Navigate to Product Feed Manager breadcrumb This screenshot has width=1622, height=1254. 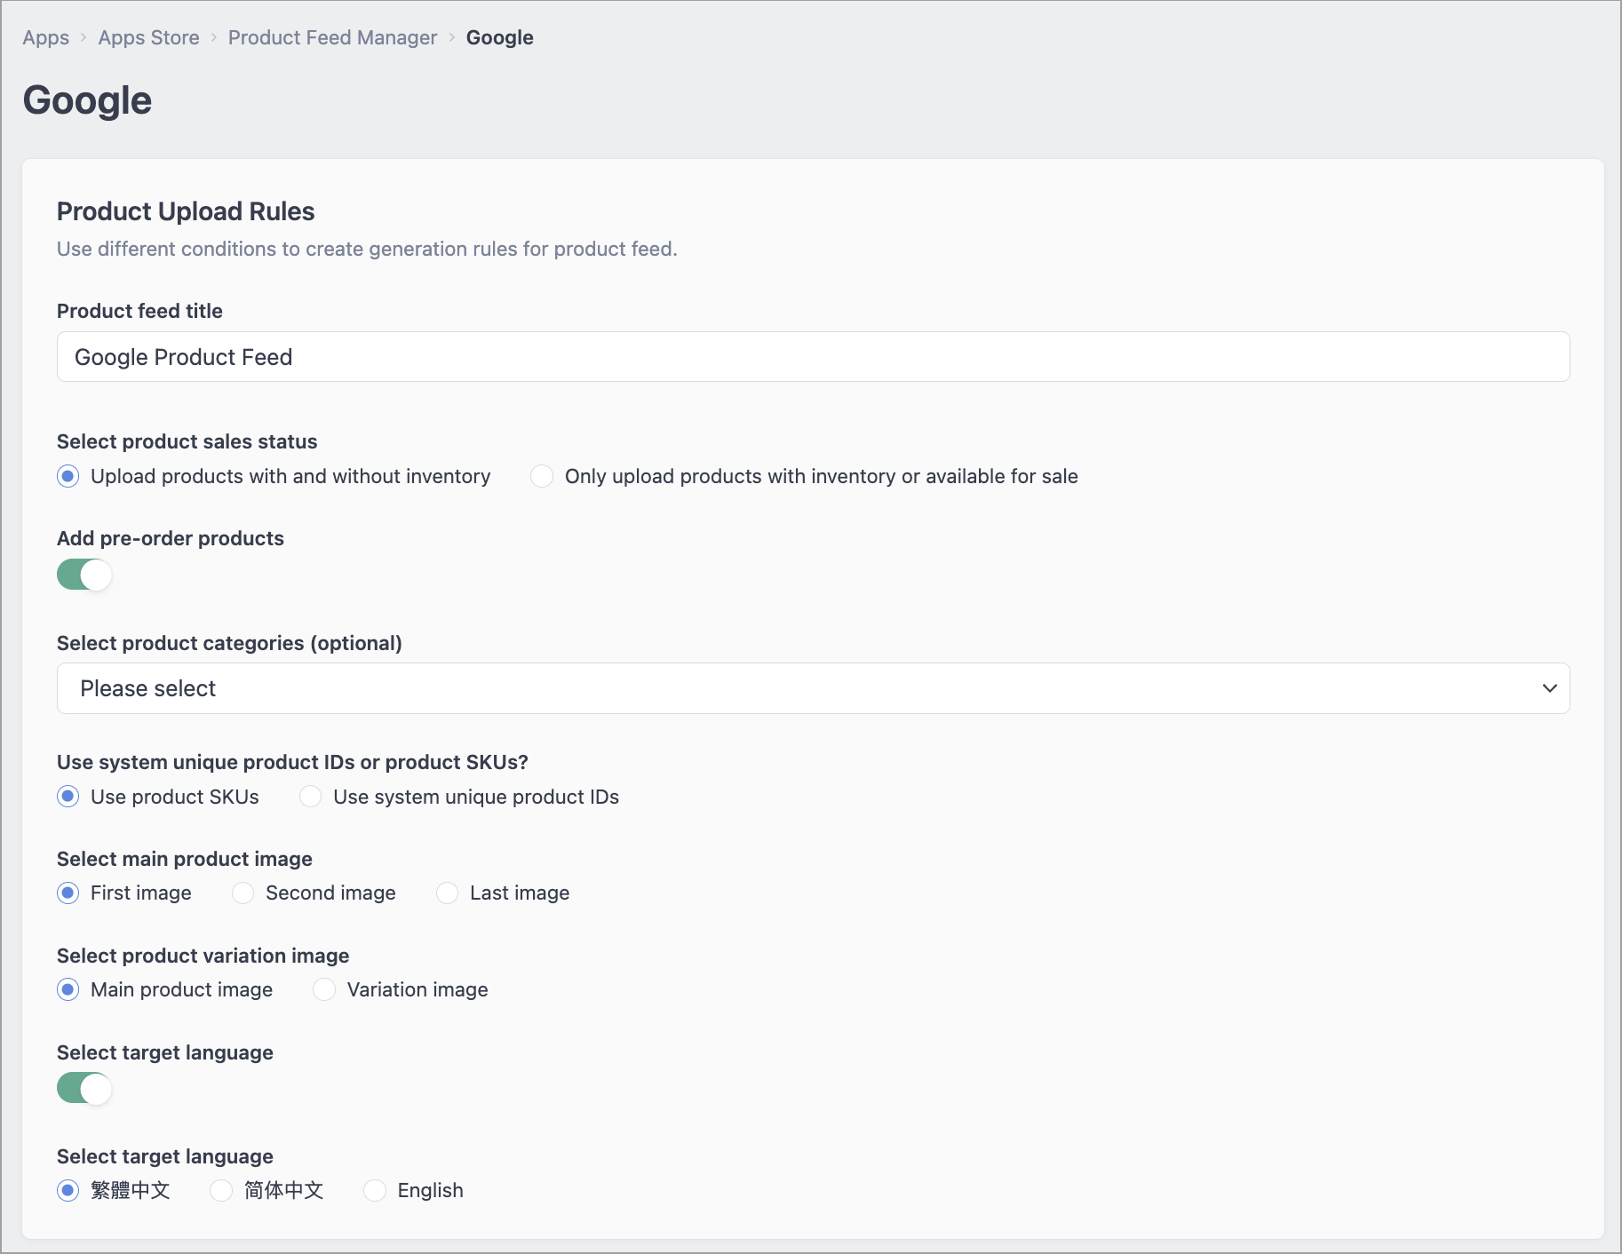[x=332, y=37]
